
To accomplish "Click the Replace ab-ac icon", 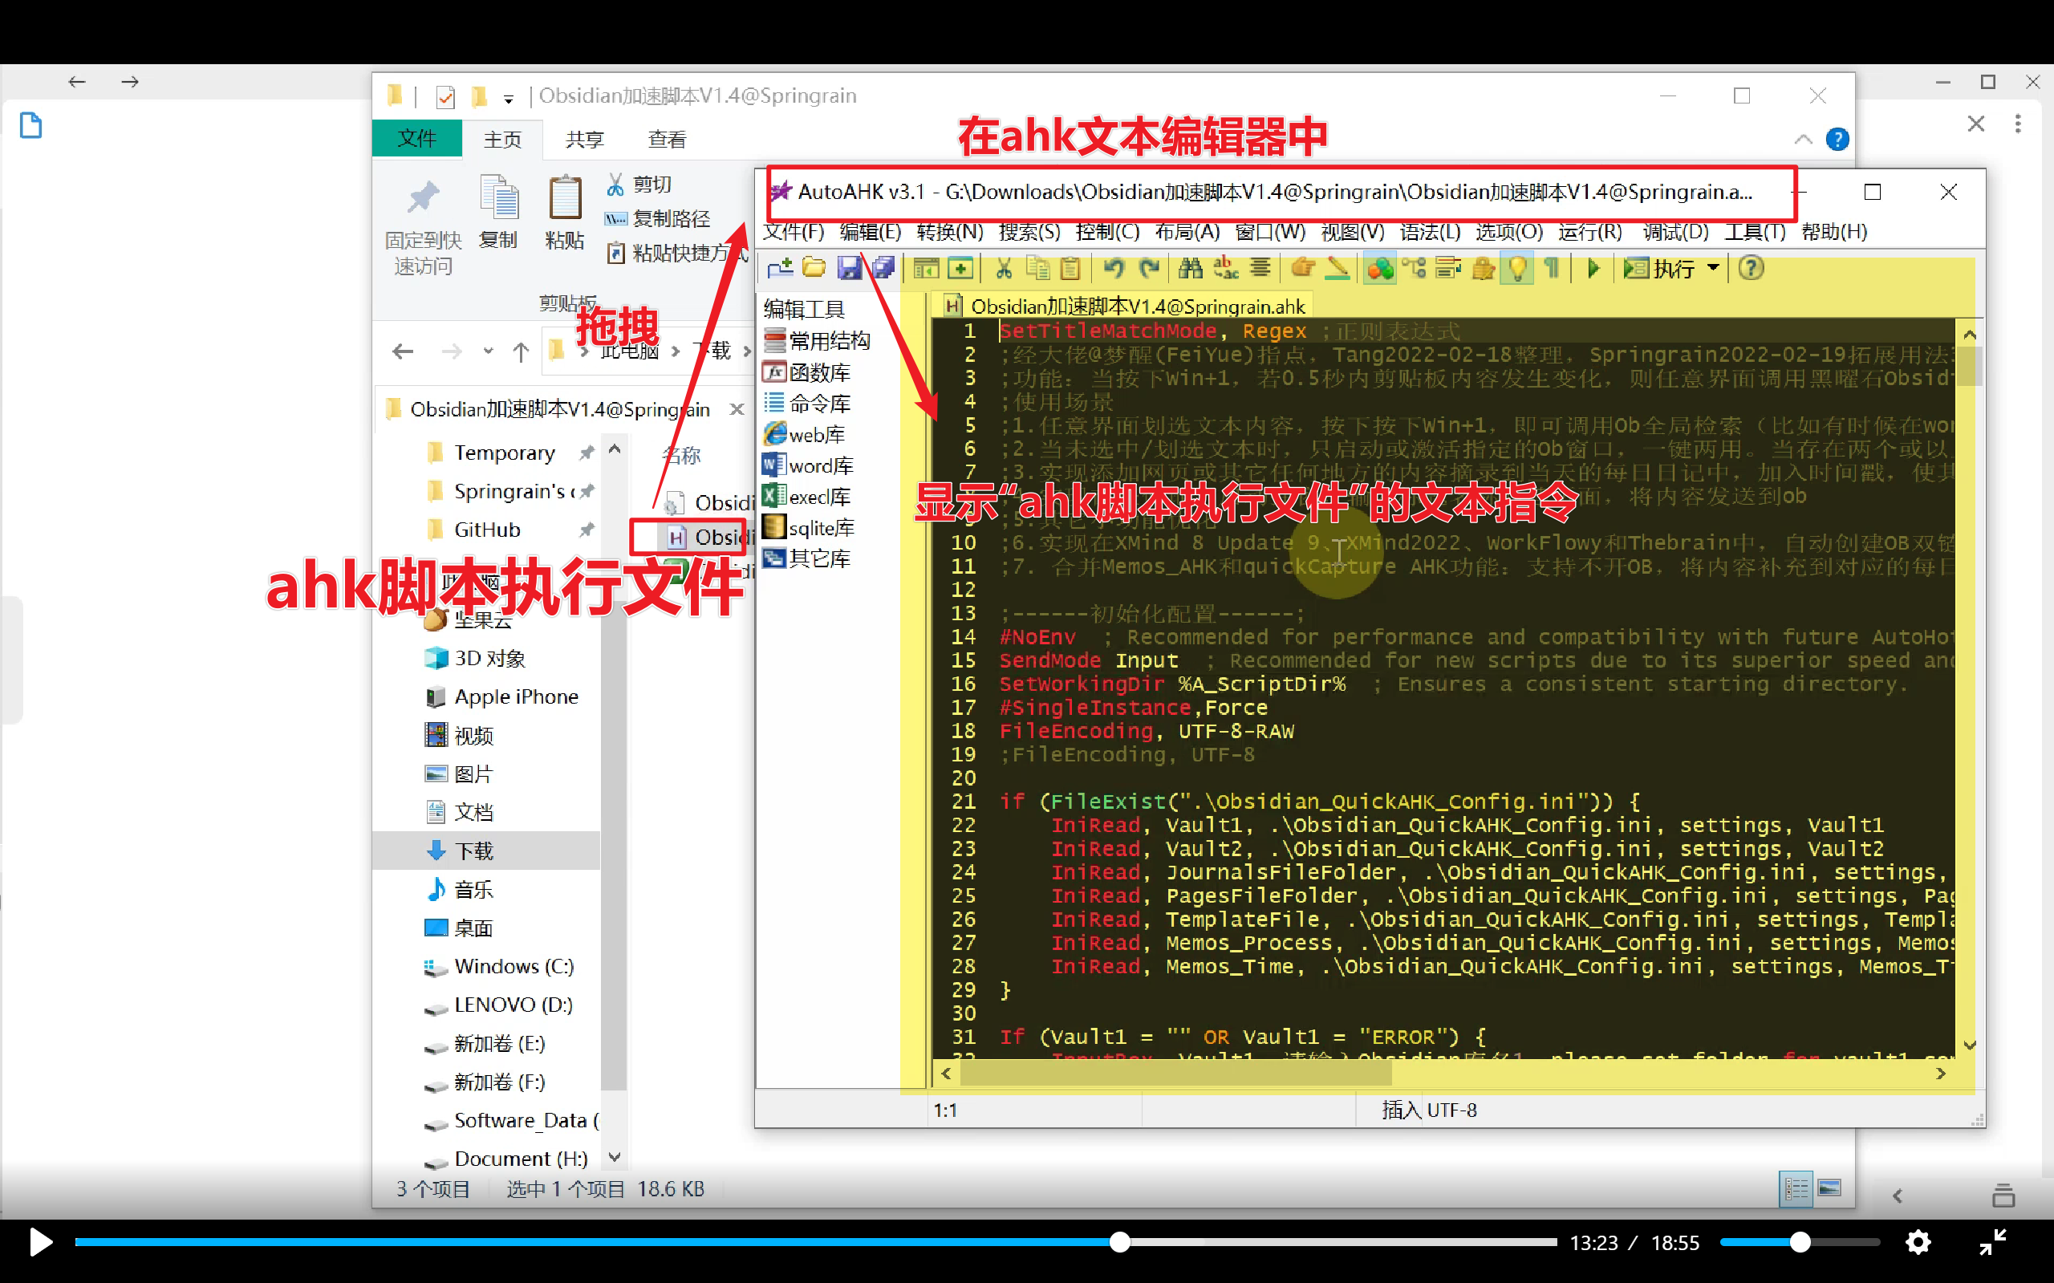I will point(1225,269).
